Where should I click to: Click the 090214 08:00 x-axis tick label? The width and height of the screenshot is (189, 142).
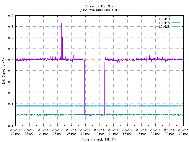coord(71,132)
